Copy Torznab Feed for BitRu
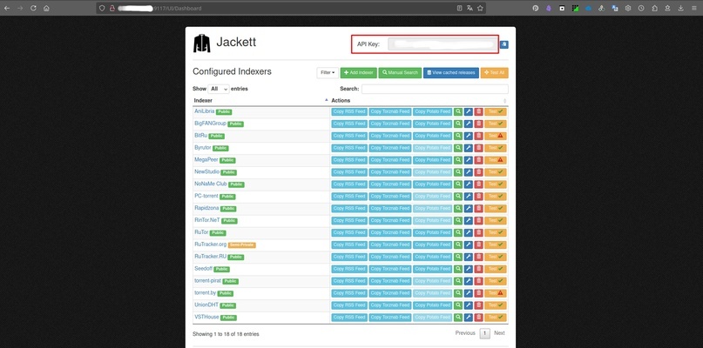703x348 pixels. point(390,136)
